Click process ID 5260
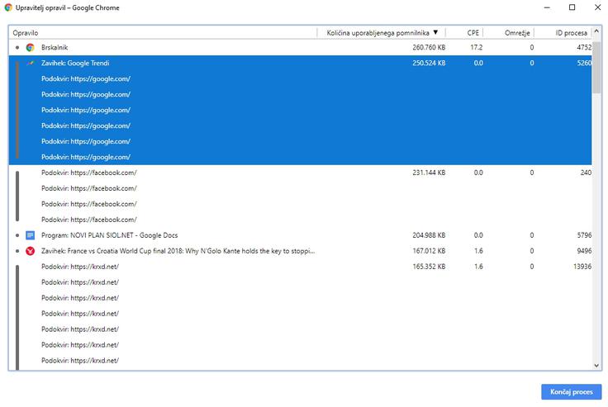 click(x=584, y=64)
